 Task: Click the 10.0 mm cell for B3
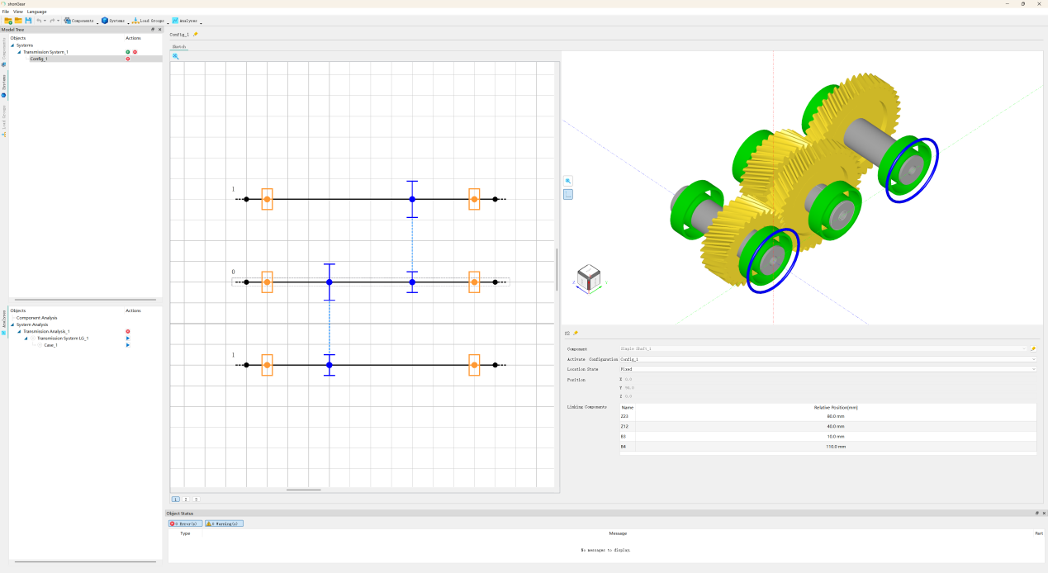tap(836, 436)
